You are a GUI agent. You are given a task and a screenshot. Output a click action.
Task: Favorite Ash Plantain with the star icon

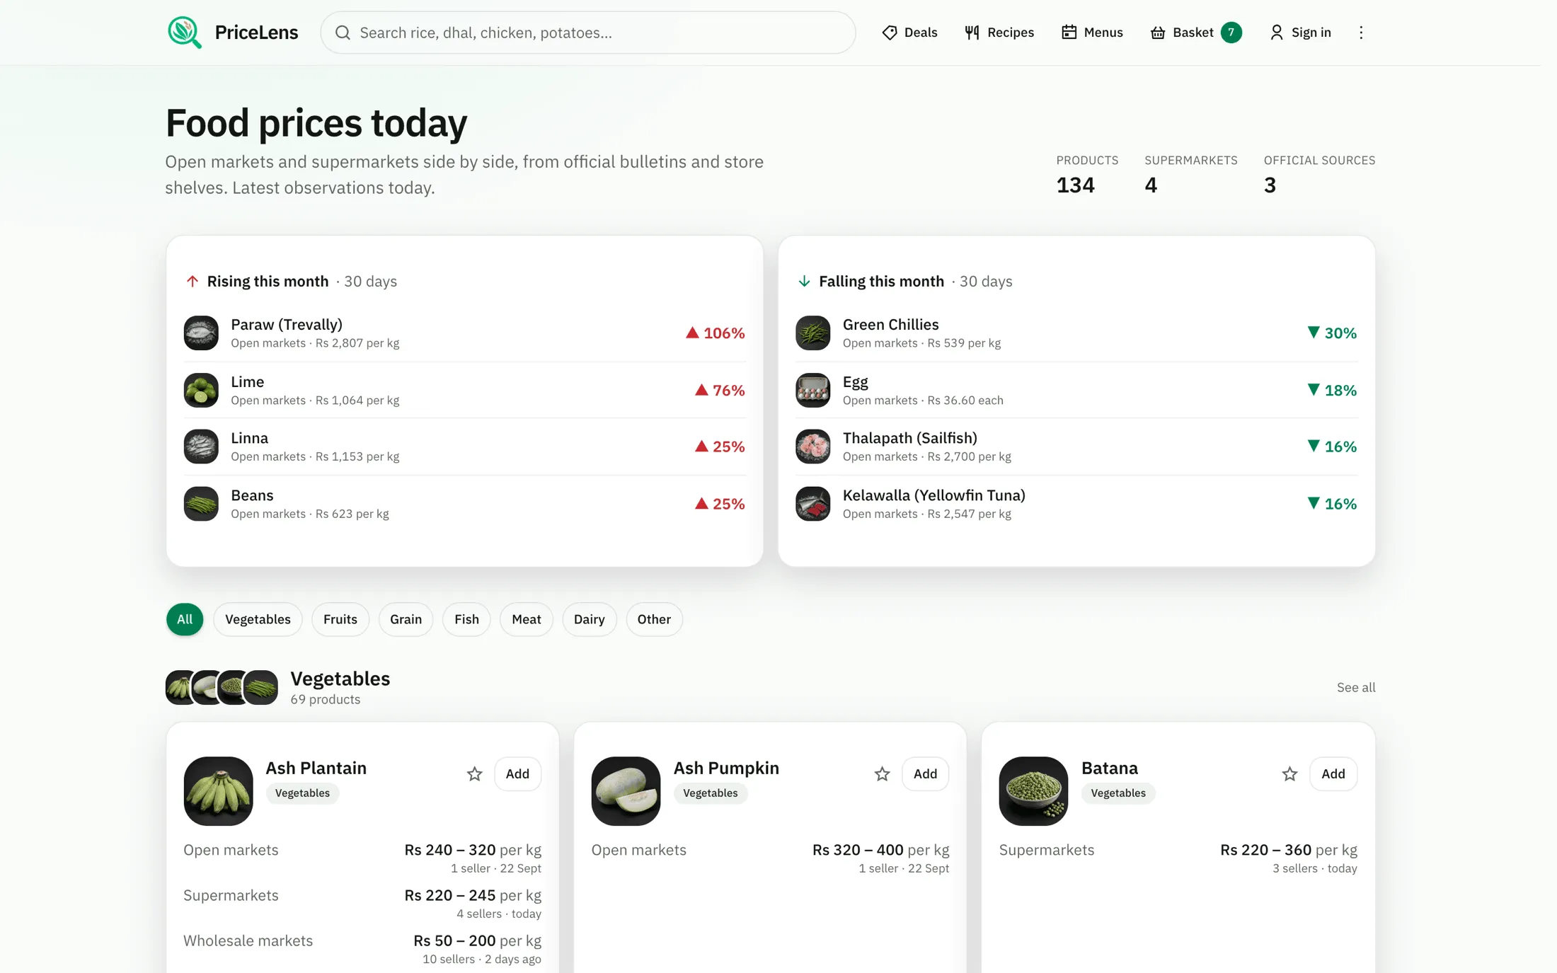(x=475, y=774)
